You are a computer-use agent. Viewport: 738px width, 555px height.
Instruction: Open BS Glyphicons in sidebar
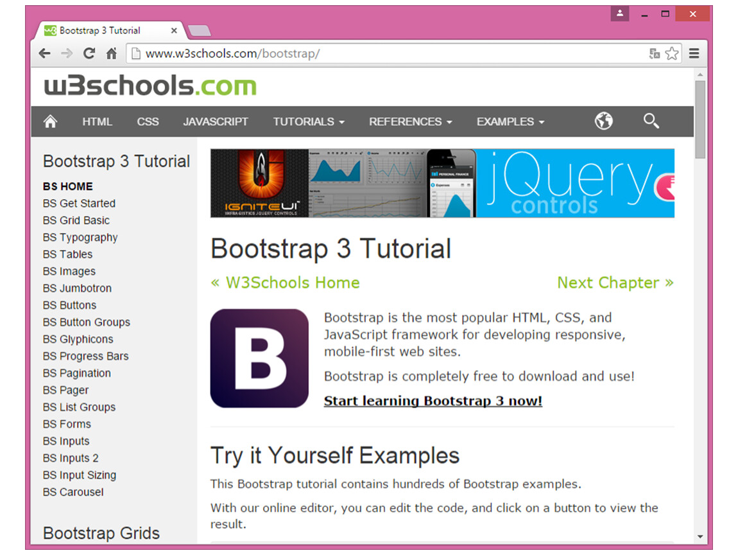(x=78, y=339)
